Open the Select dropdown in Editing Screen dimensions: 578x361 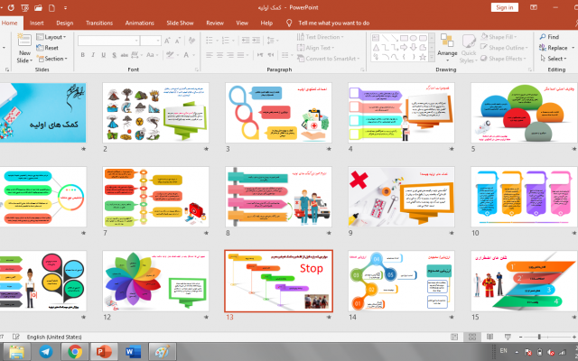coord(554,58)
